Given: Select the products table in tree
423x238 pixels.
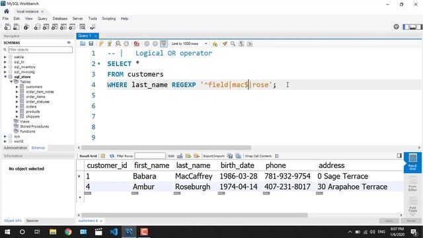Looking at the screenshot, I should 33,112.
